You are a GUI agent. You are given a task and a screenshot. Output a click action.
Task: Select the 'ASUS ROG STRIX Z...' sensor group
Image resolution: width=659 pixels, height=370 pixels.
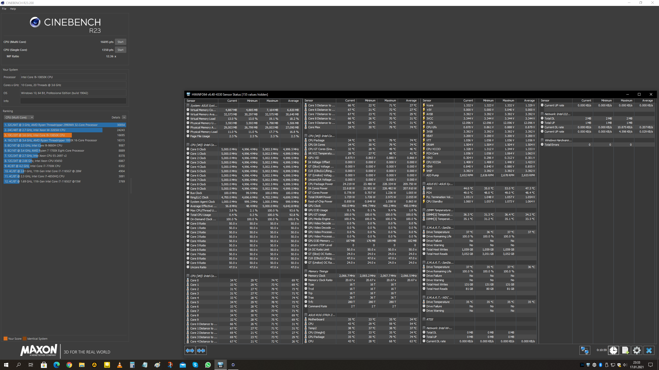tap(361, 315)
